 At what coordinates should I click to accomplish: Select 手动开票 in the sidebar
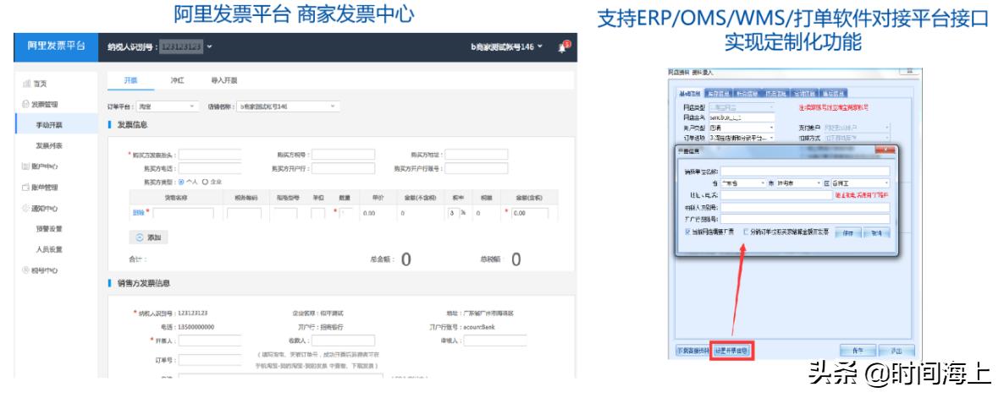coord(48,125)
